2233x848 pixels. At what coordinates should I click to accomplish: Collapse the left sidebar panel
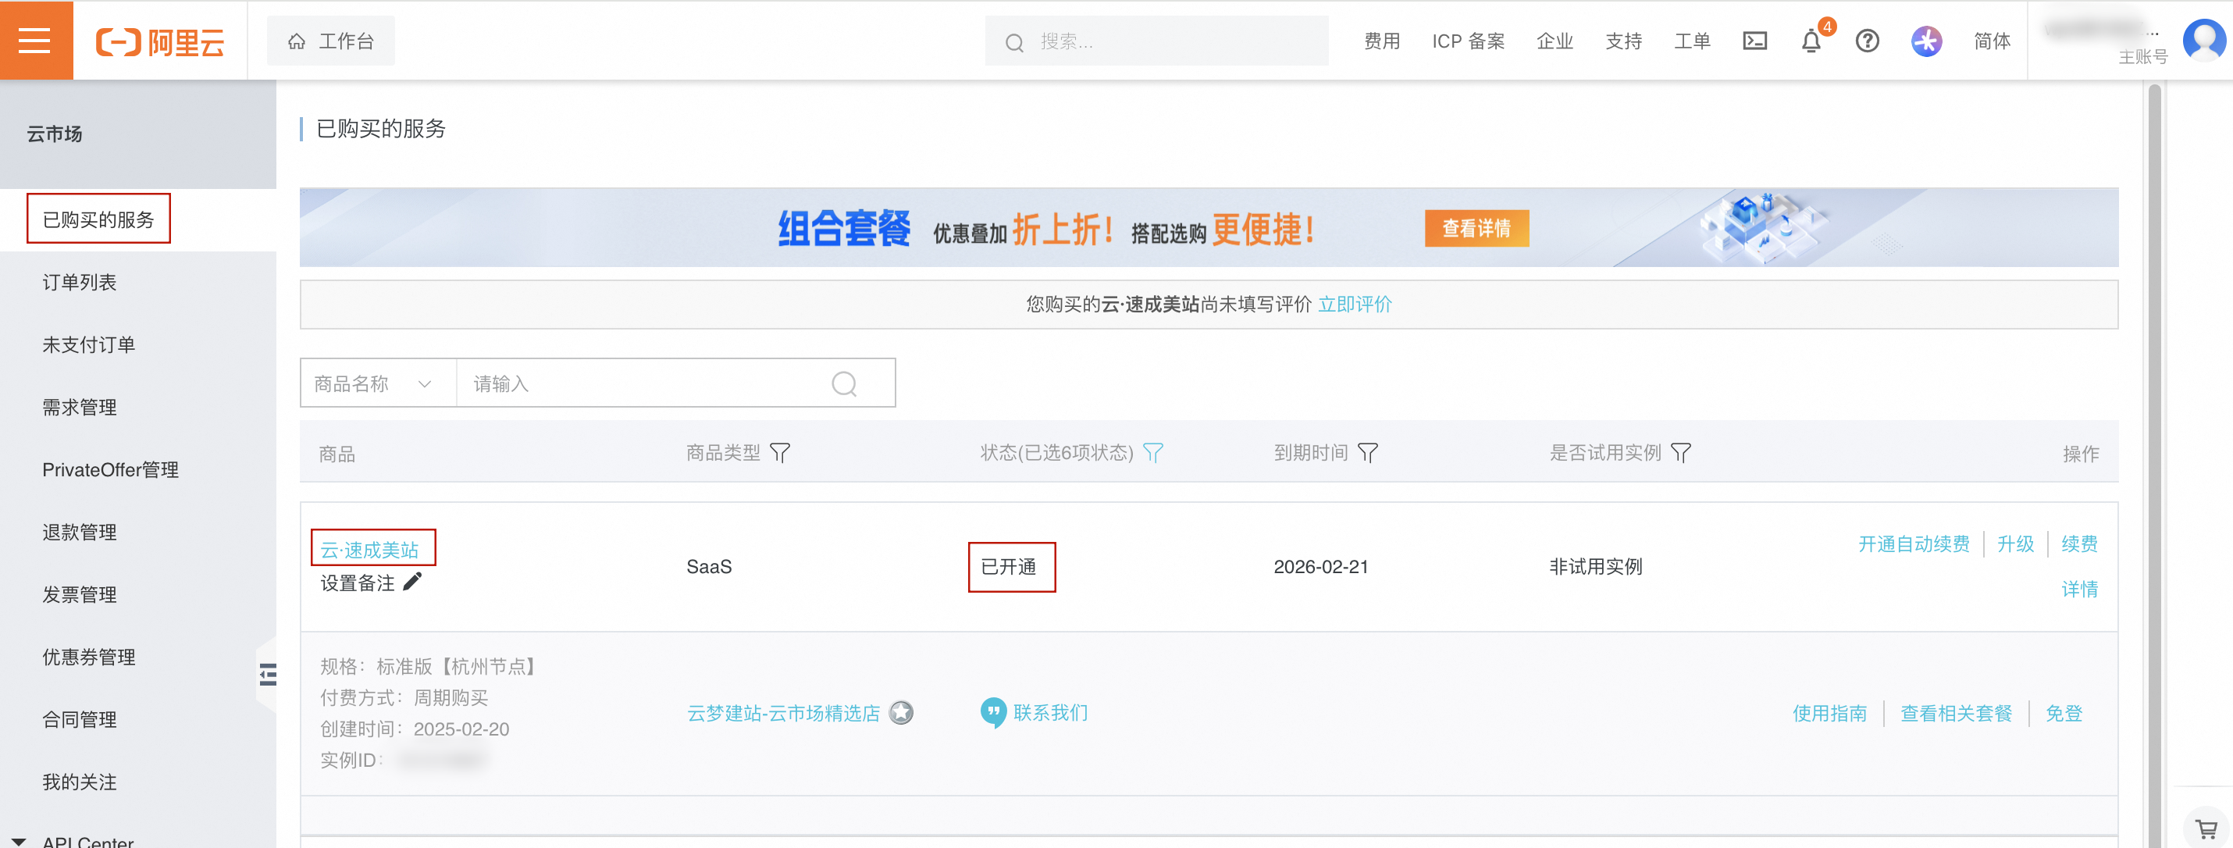click(267, 675)
